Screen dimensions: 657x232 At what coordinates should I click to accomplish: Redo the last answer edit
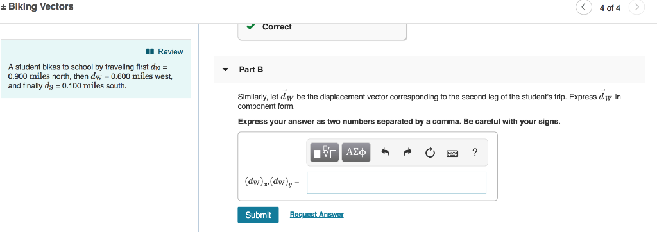click(407, 153)
